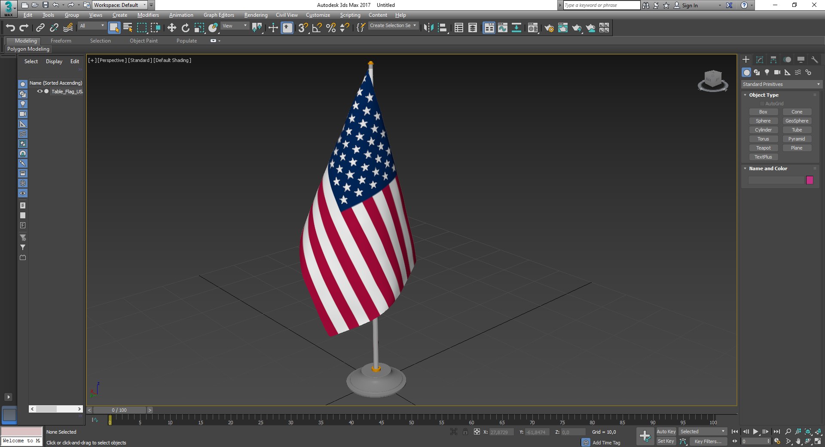Switch to the Motion command panel
825x447 pixels.
pyautogui.click(x=787, y=60)
